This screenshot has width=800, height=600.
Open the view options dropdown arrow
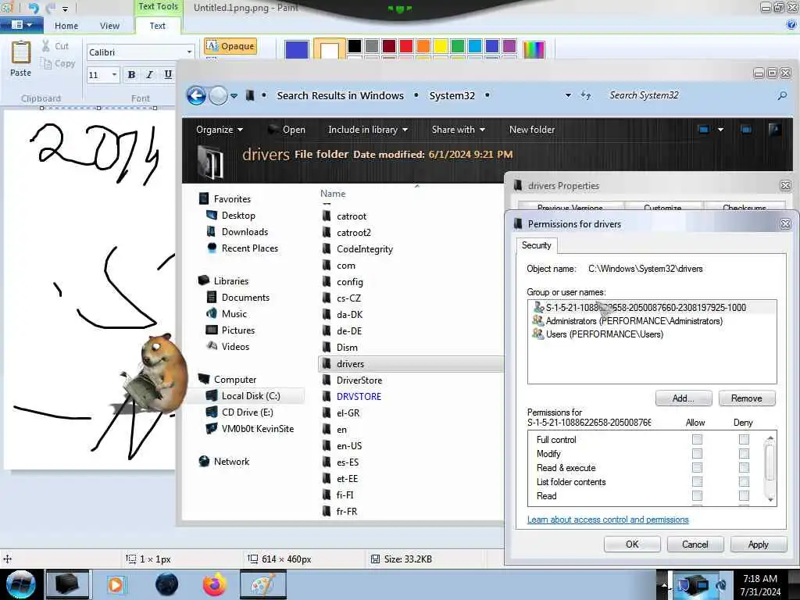click(720, 130)
